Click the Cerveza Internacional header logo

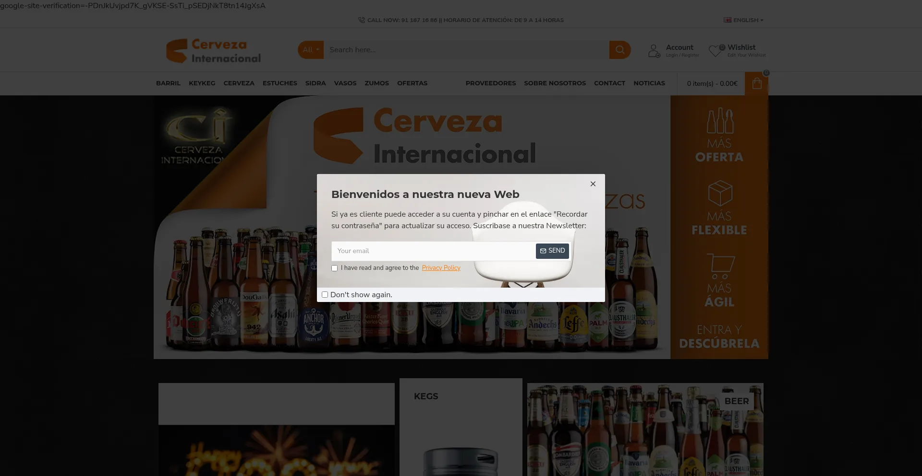pyautogui.click(x=214, y=51)
